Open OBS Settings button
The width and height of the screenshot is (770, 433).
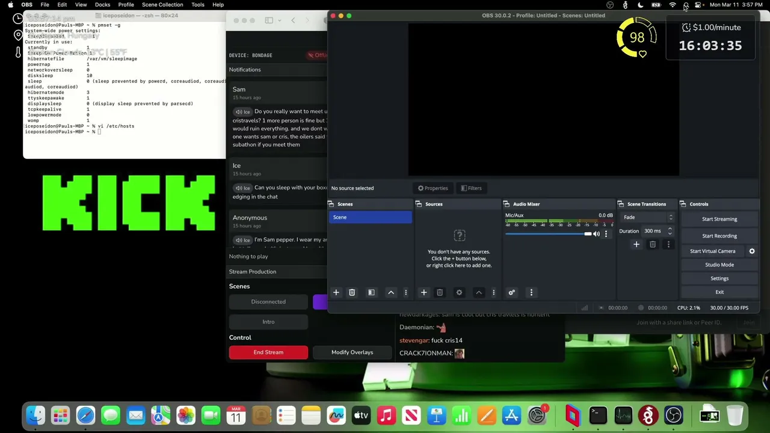pos(719,278)
